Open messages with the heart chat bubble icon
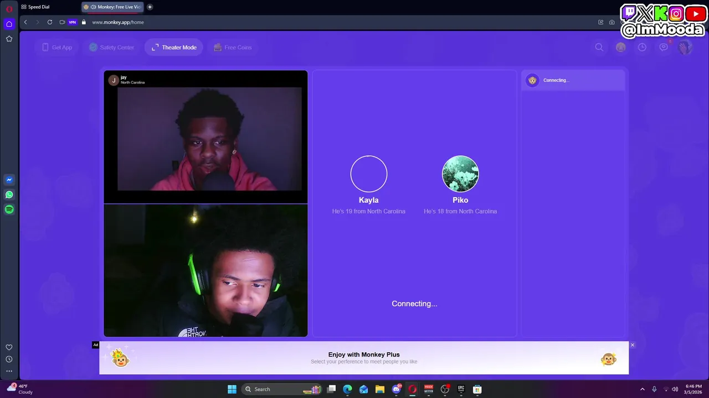Screen dimensions: 709x398 tap(664, 48)
